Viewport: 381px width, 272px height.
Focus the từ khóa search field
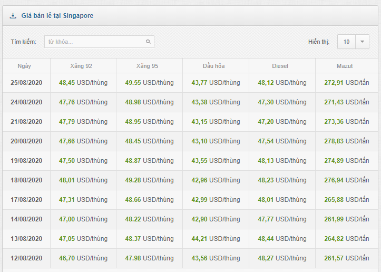[99, 42]
